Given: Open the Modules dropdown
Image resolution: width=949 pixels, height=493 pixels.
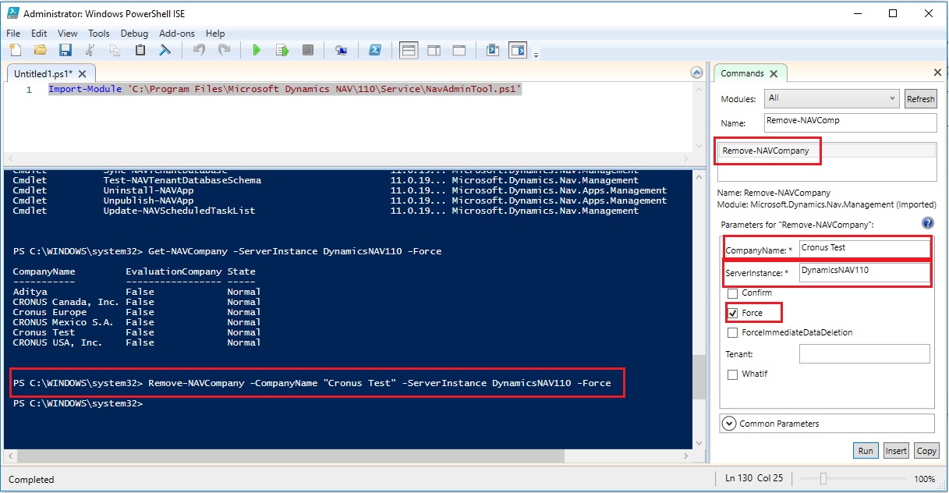Looking at the screenshot, I should (832, 98).
